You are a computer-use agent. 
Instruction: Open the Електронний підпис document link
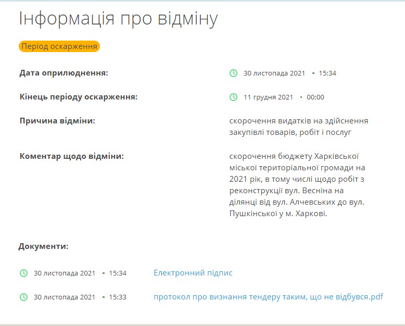(x=193, y=273)
